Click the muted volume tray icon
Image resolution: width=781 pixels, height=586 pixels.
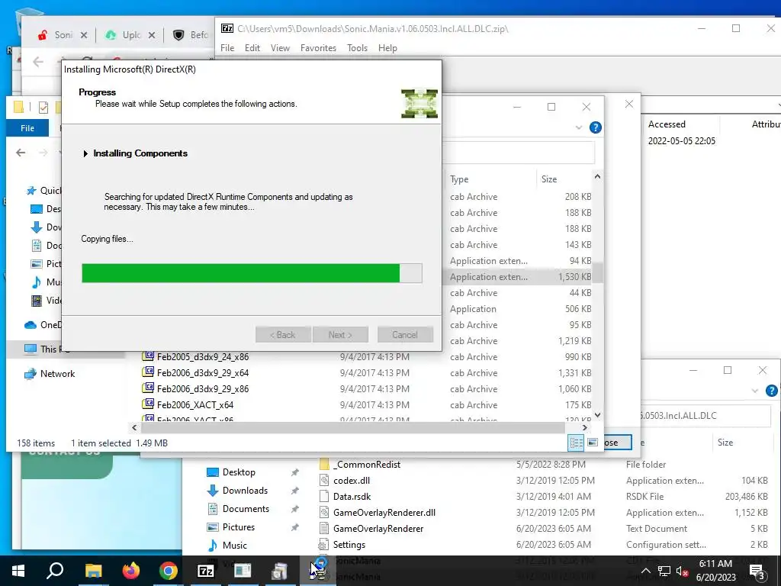click(682, 571)
